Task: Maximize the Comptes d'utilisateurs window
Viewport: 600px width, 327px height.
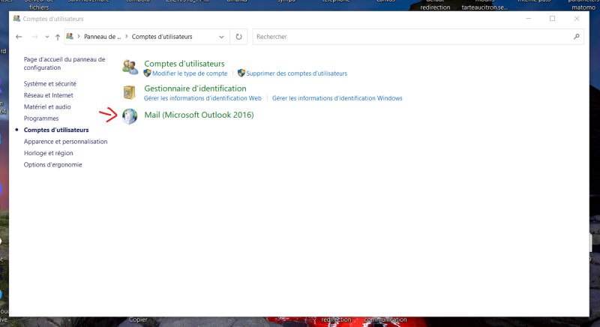Action: (553, 18)
